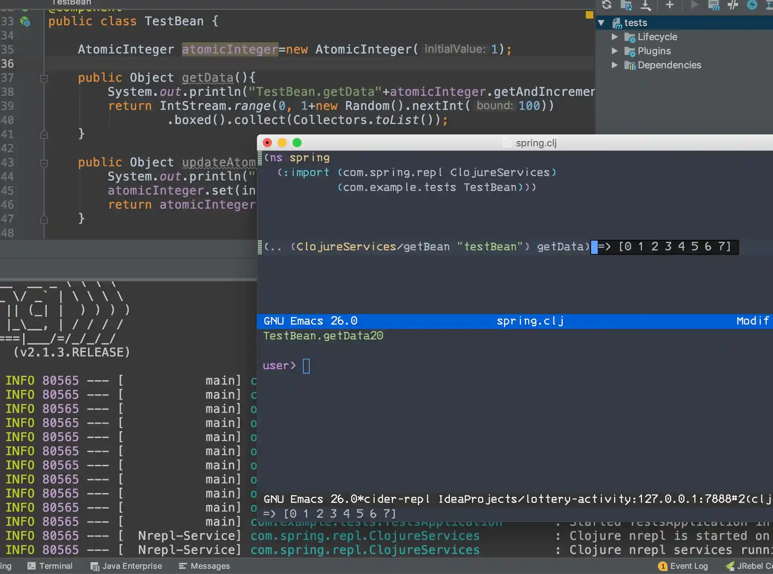Open the Event Log

click(683, 566)
